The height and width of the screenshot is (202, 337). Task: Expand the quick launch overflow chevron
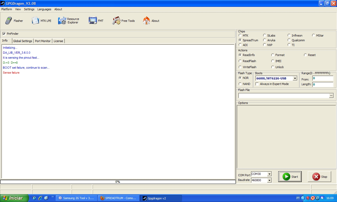click(52, 197)
